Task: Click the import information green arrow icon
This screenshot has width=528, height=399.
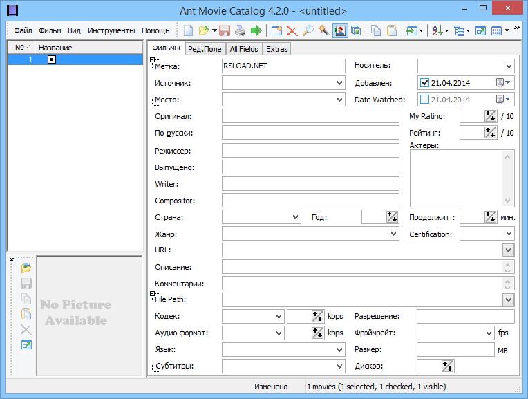Action: (412, 30)
